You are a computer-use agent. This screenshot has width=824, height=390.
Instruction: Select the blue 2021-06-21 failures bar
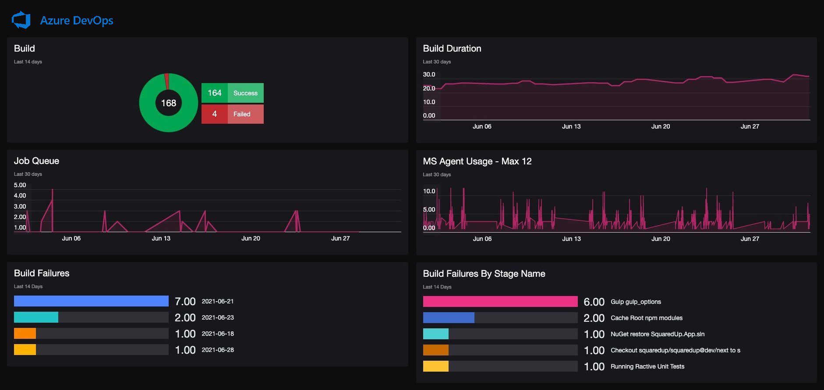(91, 301)
